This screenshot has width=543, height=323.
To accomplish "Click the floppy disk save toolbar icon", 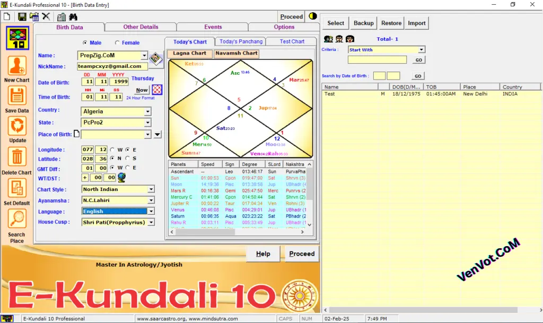I will pyautogui.click(x=22, y=16).
